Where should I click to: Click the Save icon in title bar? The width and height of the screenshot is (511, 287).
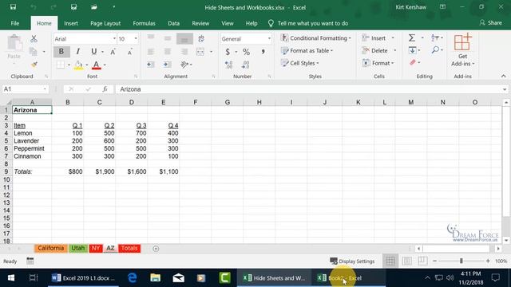point(13,7)
